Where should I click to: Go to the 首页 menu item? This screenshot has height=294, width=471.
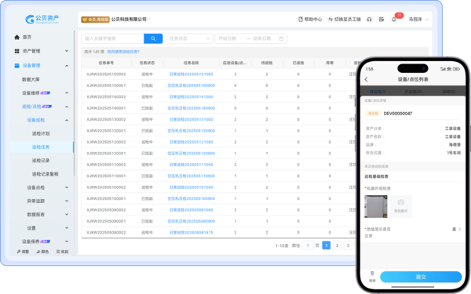[27, 37]
